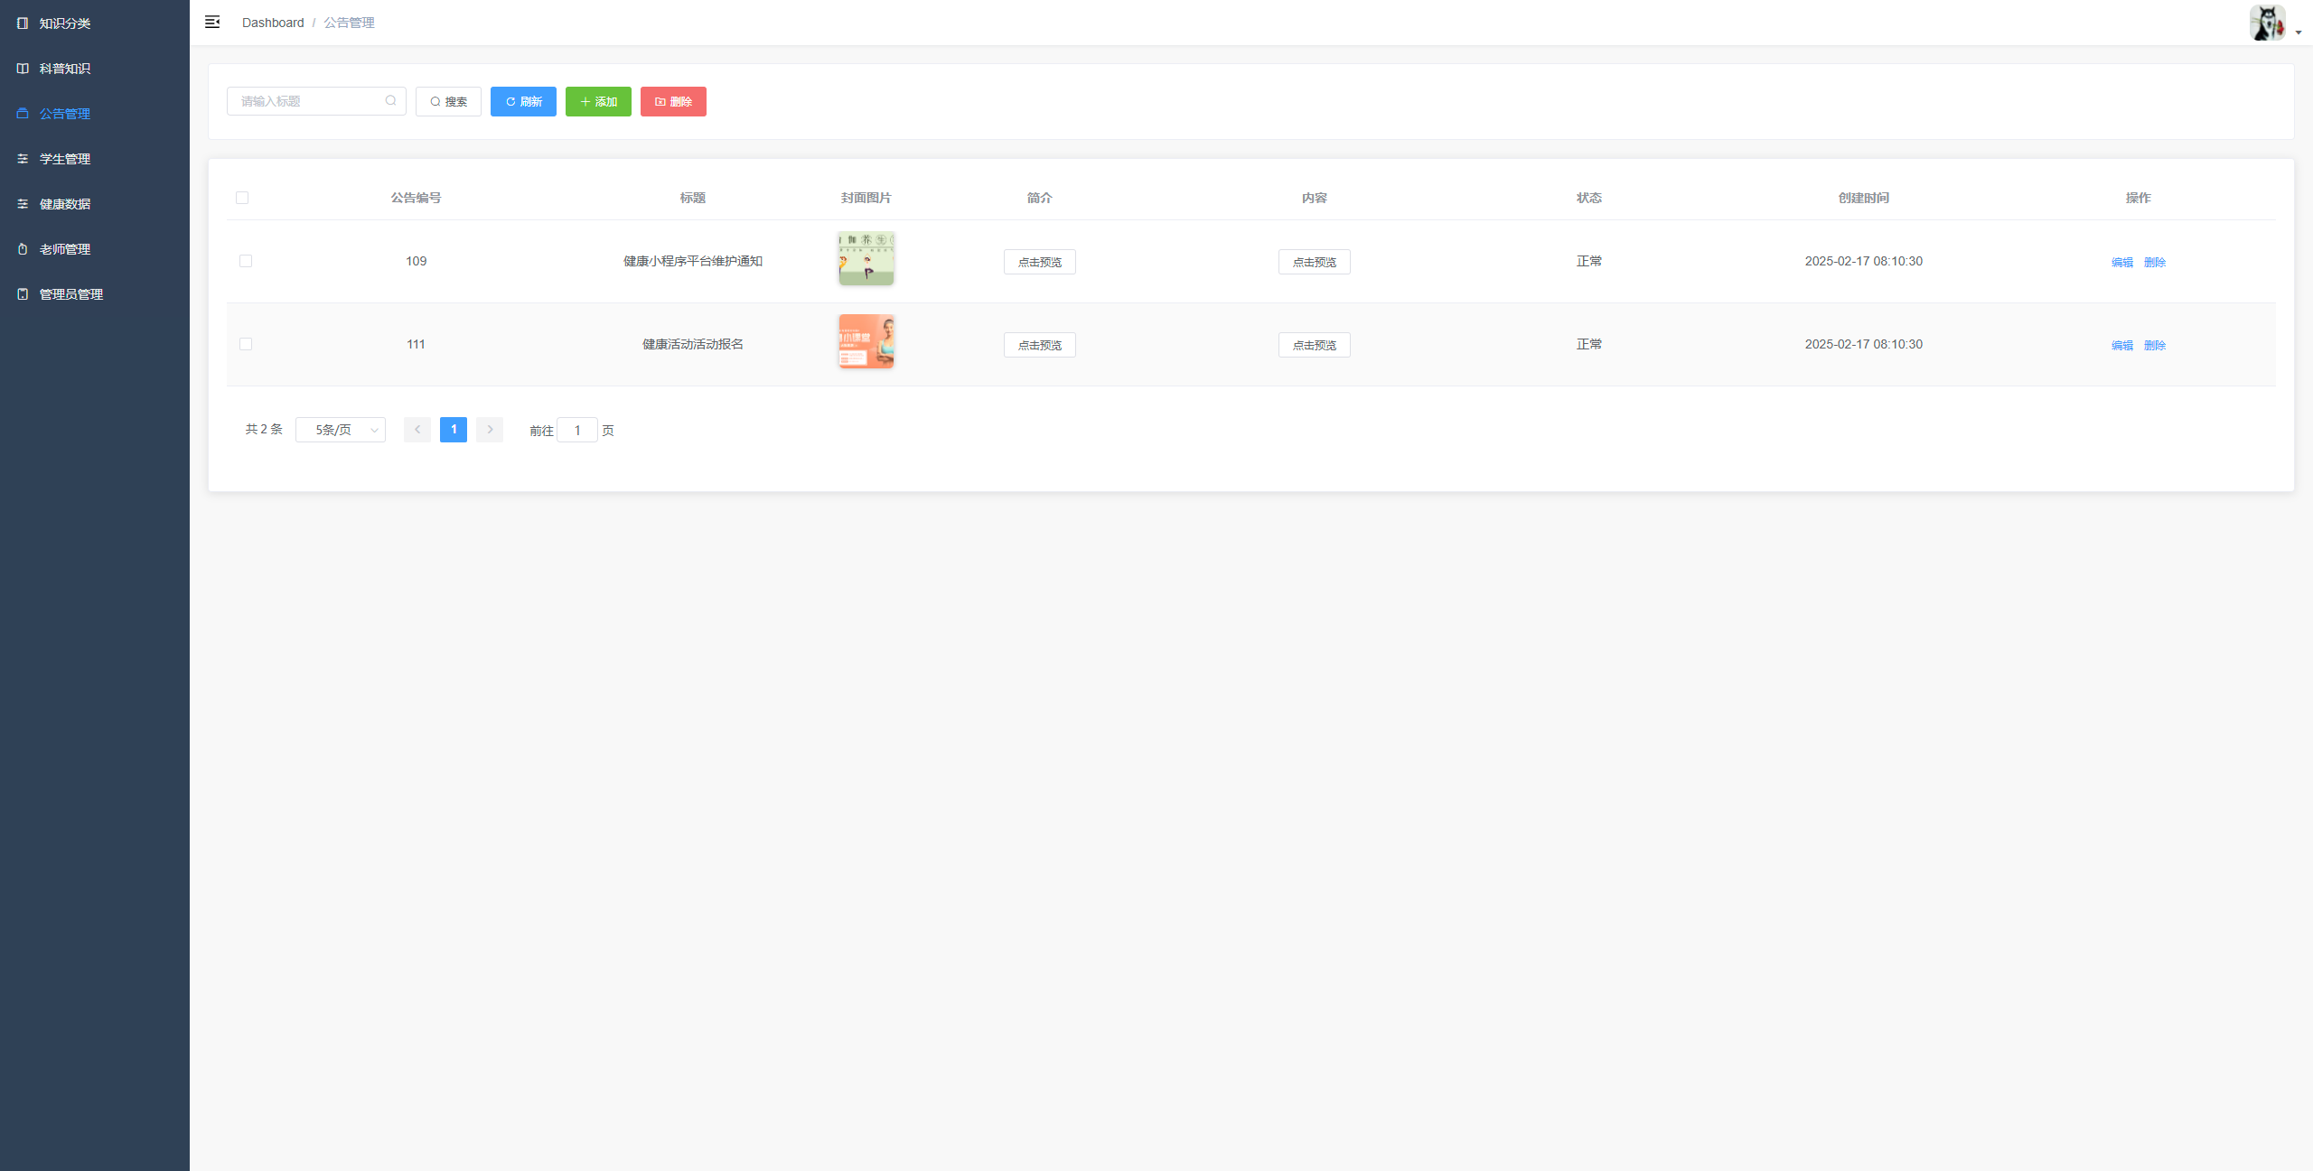This screenshot has width=2313, height=1171.
Task: Click the 管理员管理 sidebar icon
Action: [23, 294]
